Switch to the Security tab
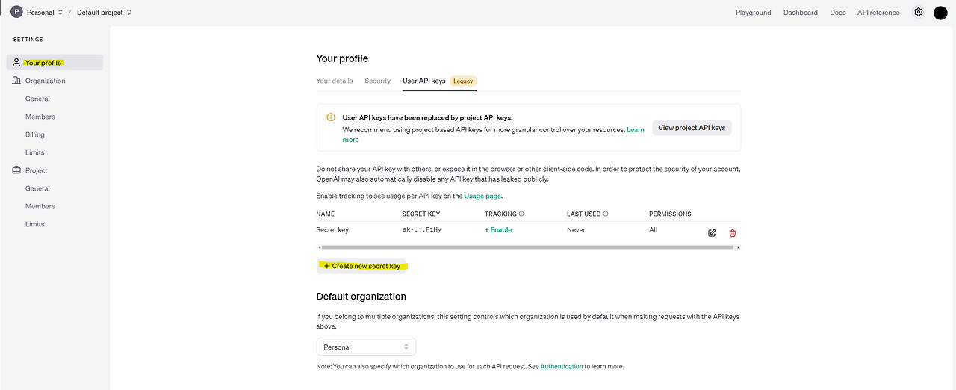 click(x=377, y=81)
